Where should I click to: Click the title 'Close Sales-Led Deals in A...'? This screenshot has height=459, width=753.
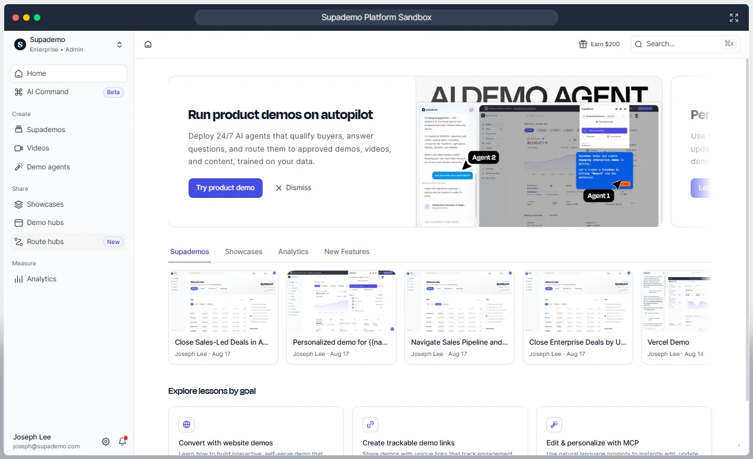tap(222, 342)
